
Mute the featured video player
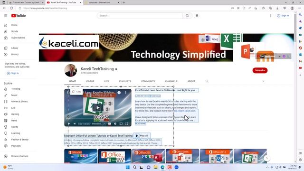click(75, 123)
